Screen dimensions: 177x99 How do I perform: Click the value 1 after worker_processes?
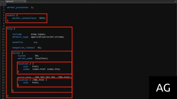tap(32, 7)
